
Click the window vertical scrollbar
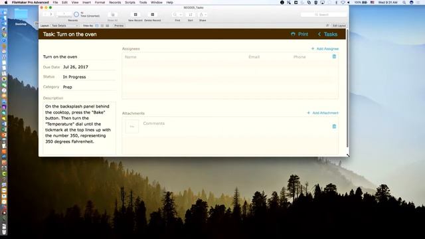(347, 88)
